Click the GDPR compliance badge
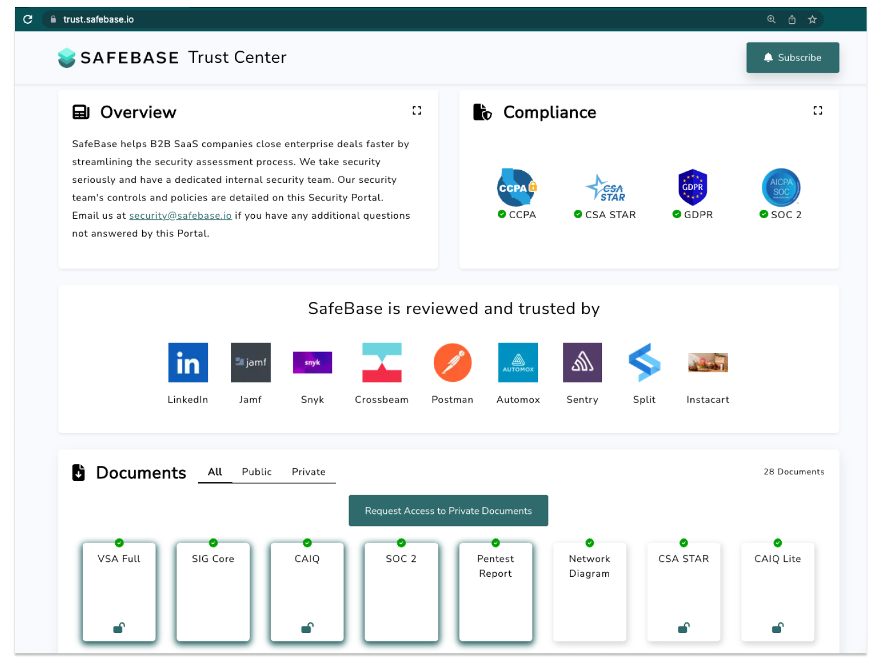The image size is (882, 661). click(x=692, y=187)
